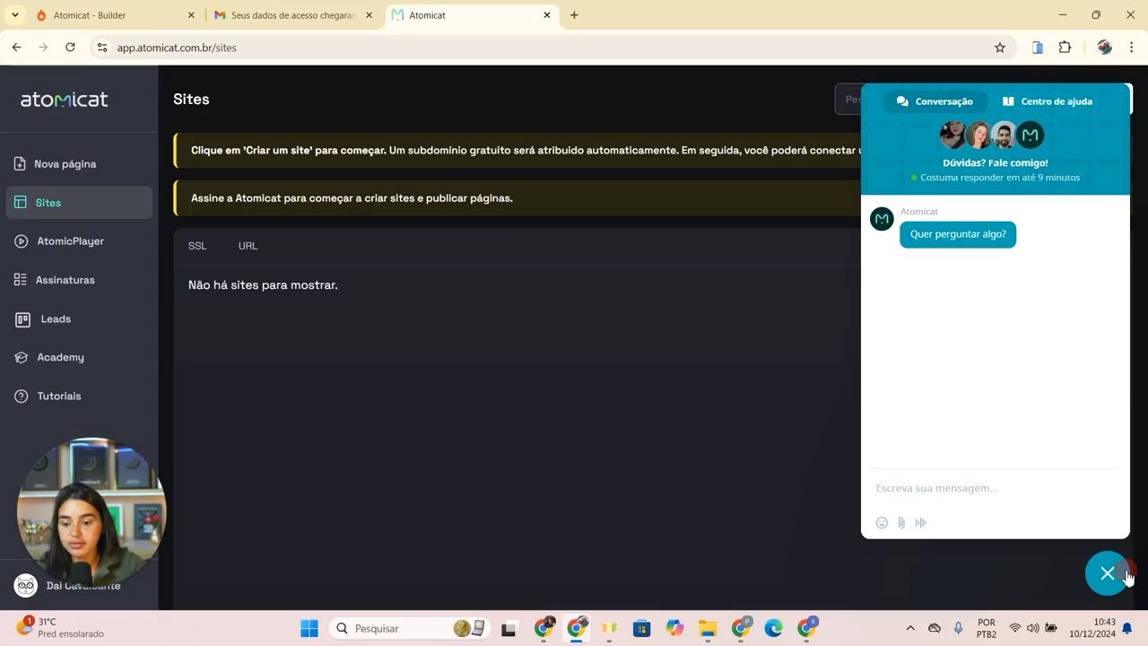Open Task View on taskbar
1148x646 pixels.
[x=509, y=628]
